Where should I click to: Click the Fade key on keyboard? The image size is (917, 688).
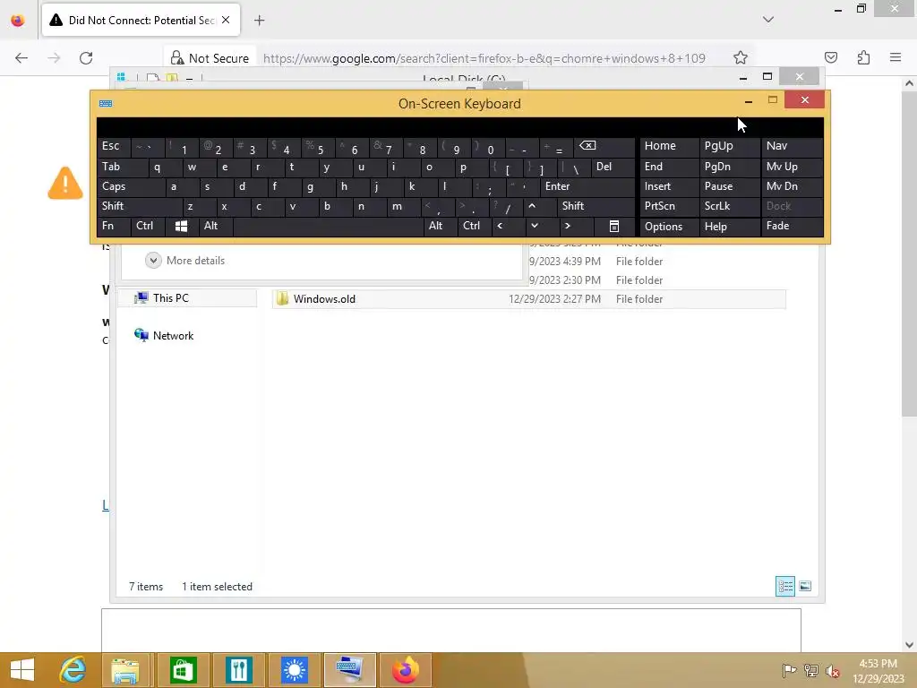pos(792,226)
